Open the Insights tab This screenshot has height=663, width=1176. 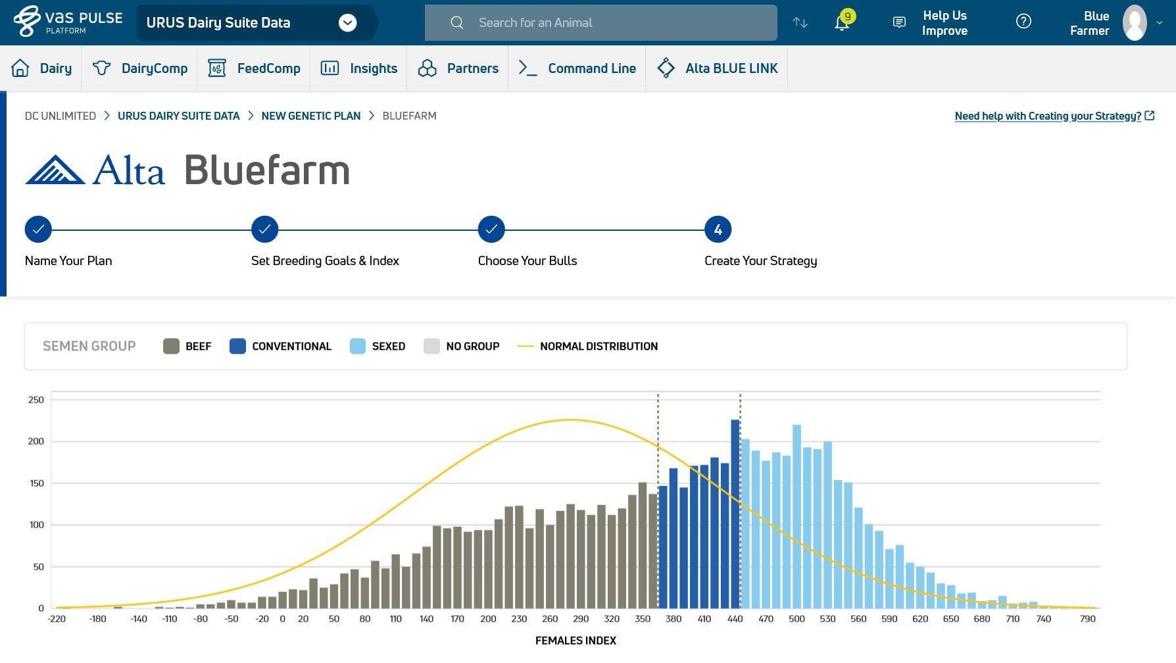click(374, 68)
